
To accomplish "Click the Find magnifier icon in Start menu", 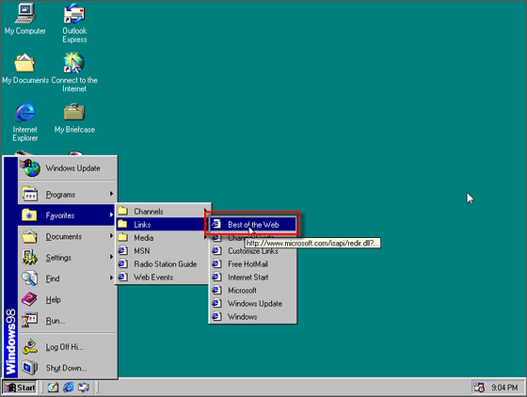I will pos(29,278).
